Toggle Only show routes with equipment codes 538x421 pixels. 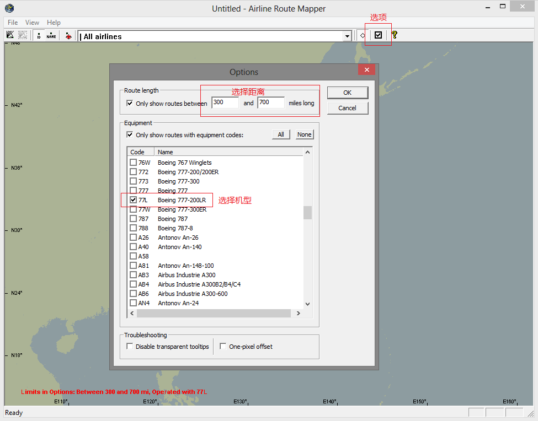point(130,134)
